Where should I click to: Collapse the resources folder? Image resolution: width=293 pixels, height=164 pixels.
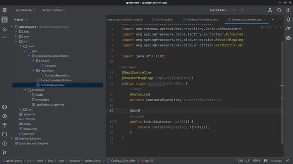tap(24, 90)
